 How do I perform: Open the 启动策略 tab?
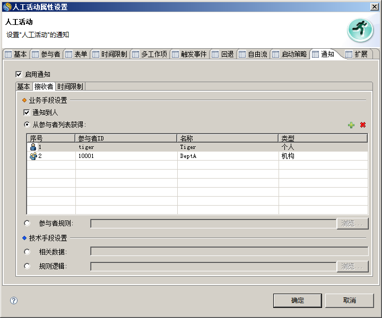pyautogui.click(x=289, y=54)
